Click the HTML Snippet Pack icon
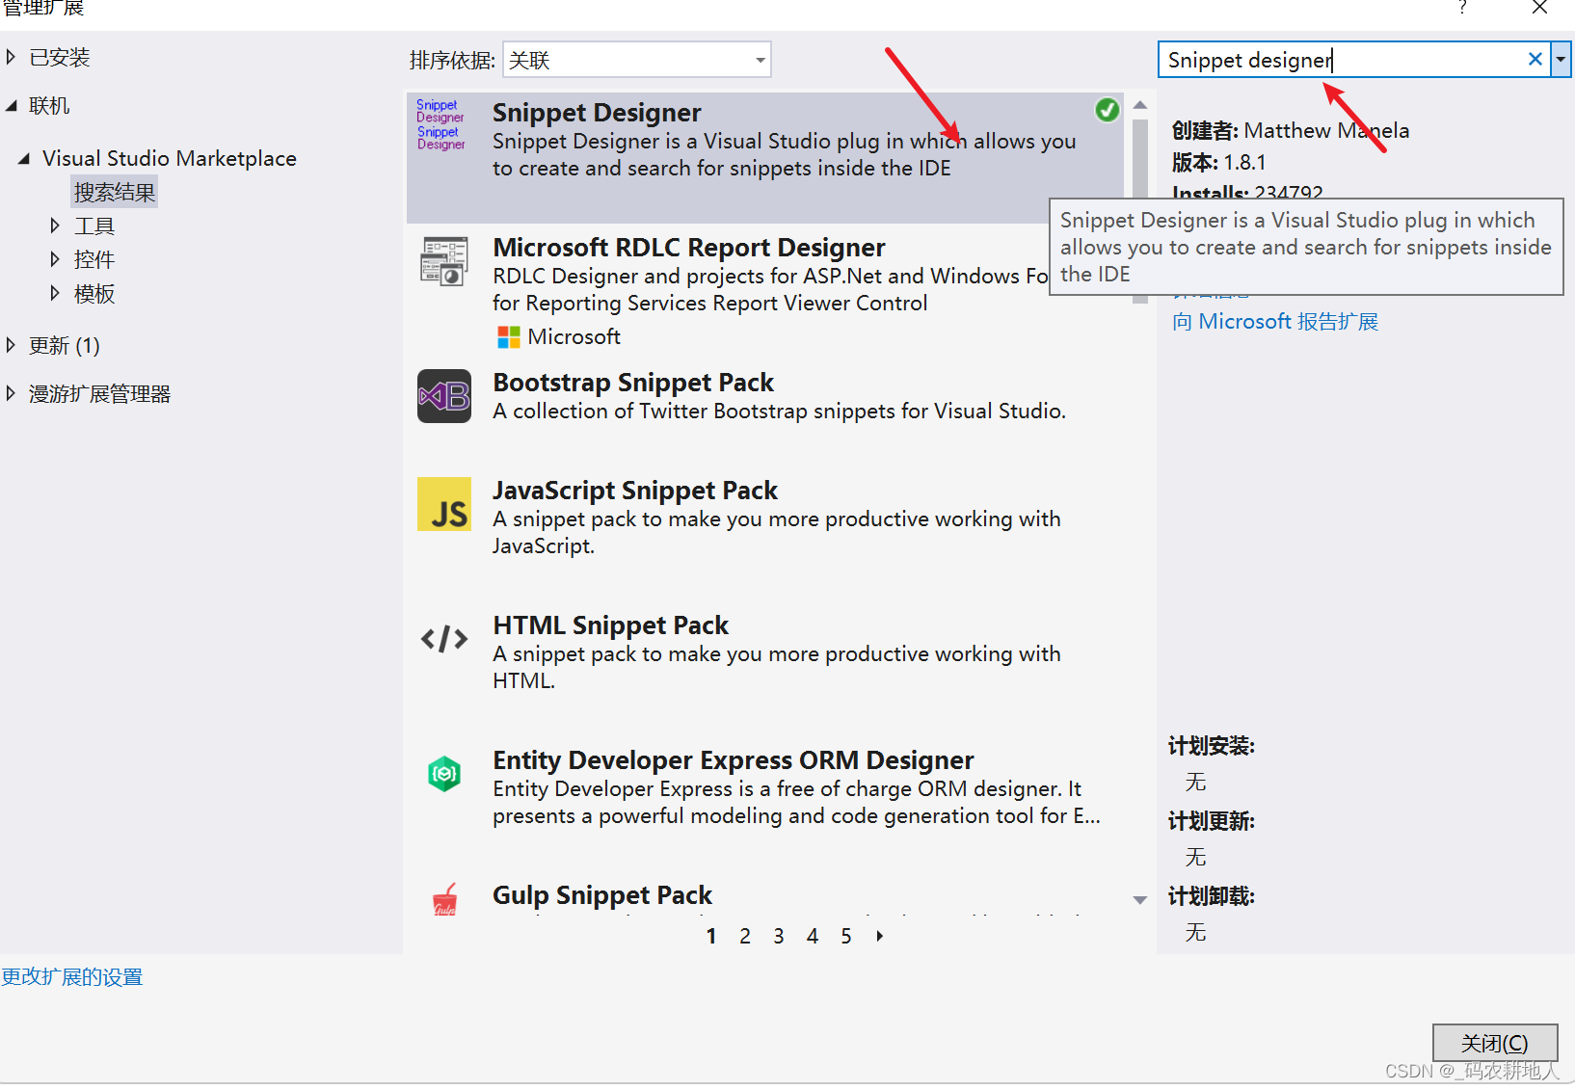The height and width of the screenshot is (1090, 1575). (444, 638)
